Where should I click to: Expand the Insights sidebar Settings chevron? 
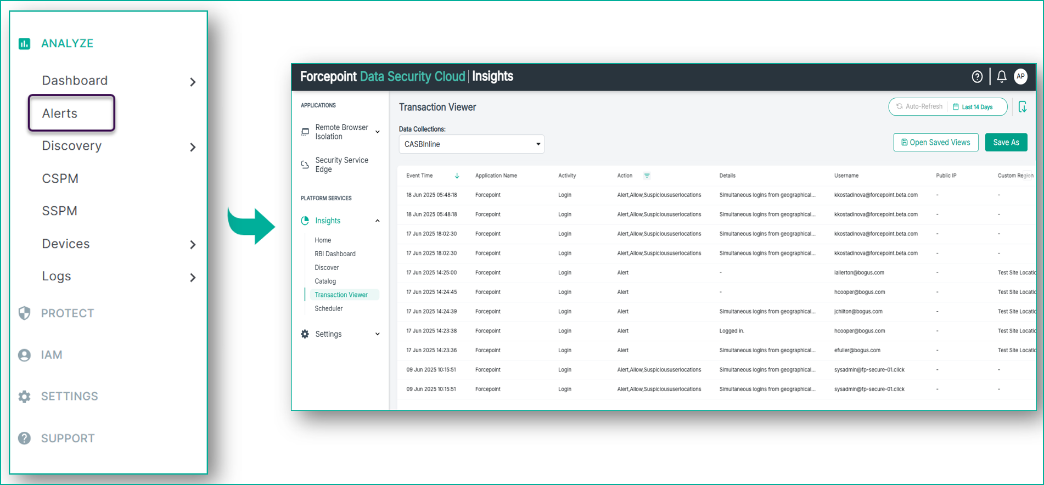pyautogui.click(x=378, y=334)
